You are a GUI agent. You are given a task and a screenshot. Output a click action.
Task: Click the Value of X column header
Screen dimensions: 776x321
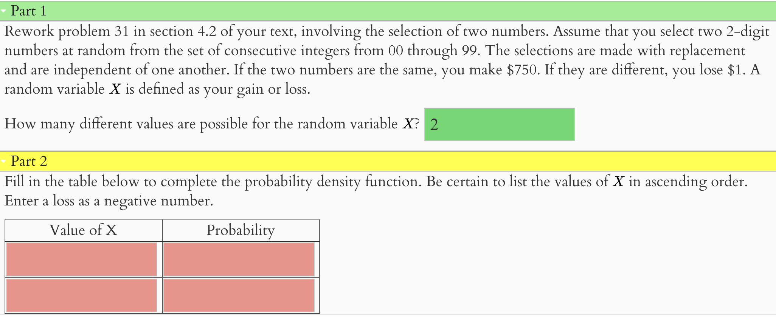(82, 230)
